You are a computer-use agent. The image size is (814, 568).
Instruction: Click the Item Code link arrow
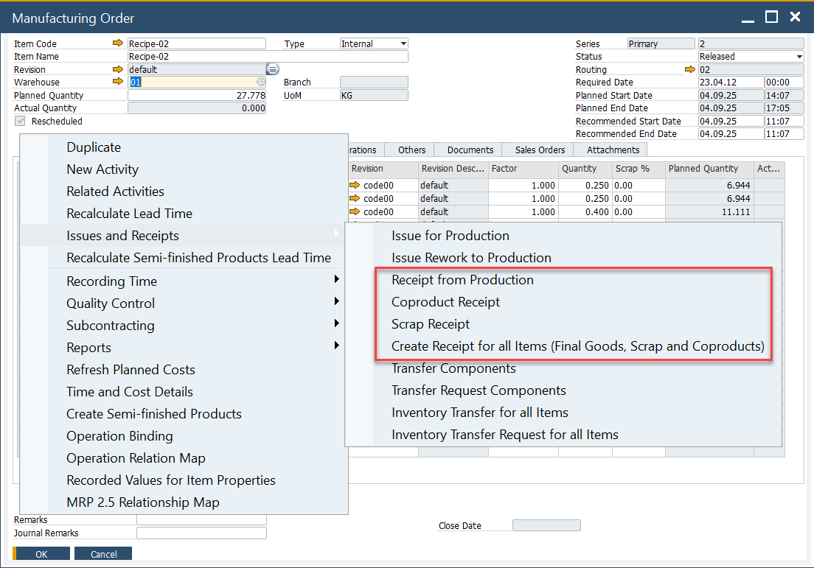click(x=118, y=43)
